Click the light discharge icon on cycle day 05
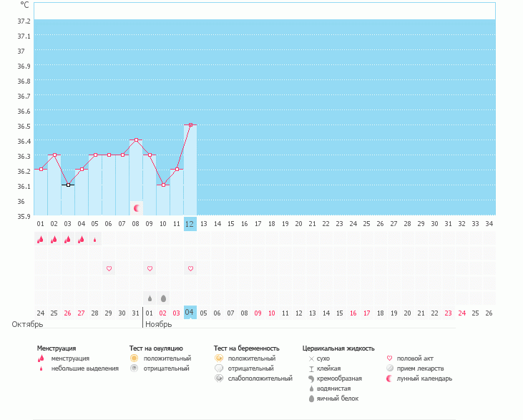Image resolution: width=523 pixels, height=420 pixels. point(95,240)
